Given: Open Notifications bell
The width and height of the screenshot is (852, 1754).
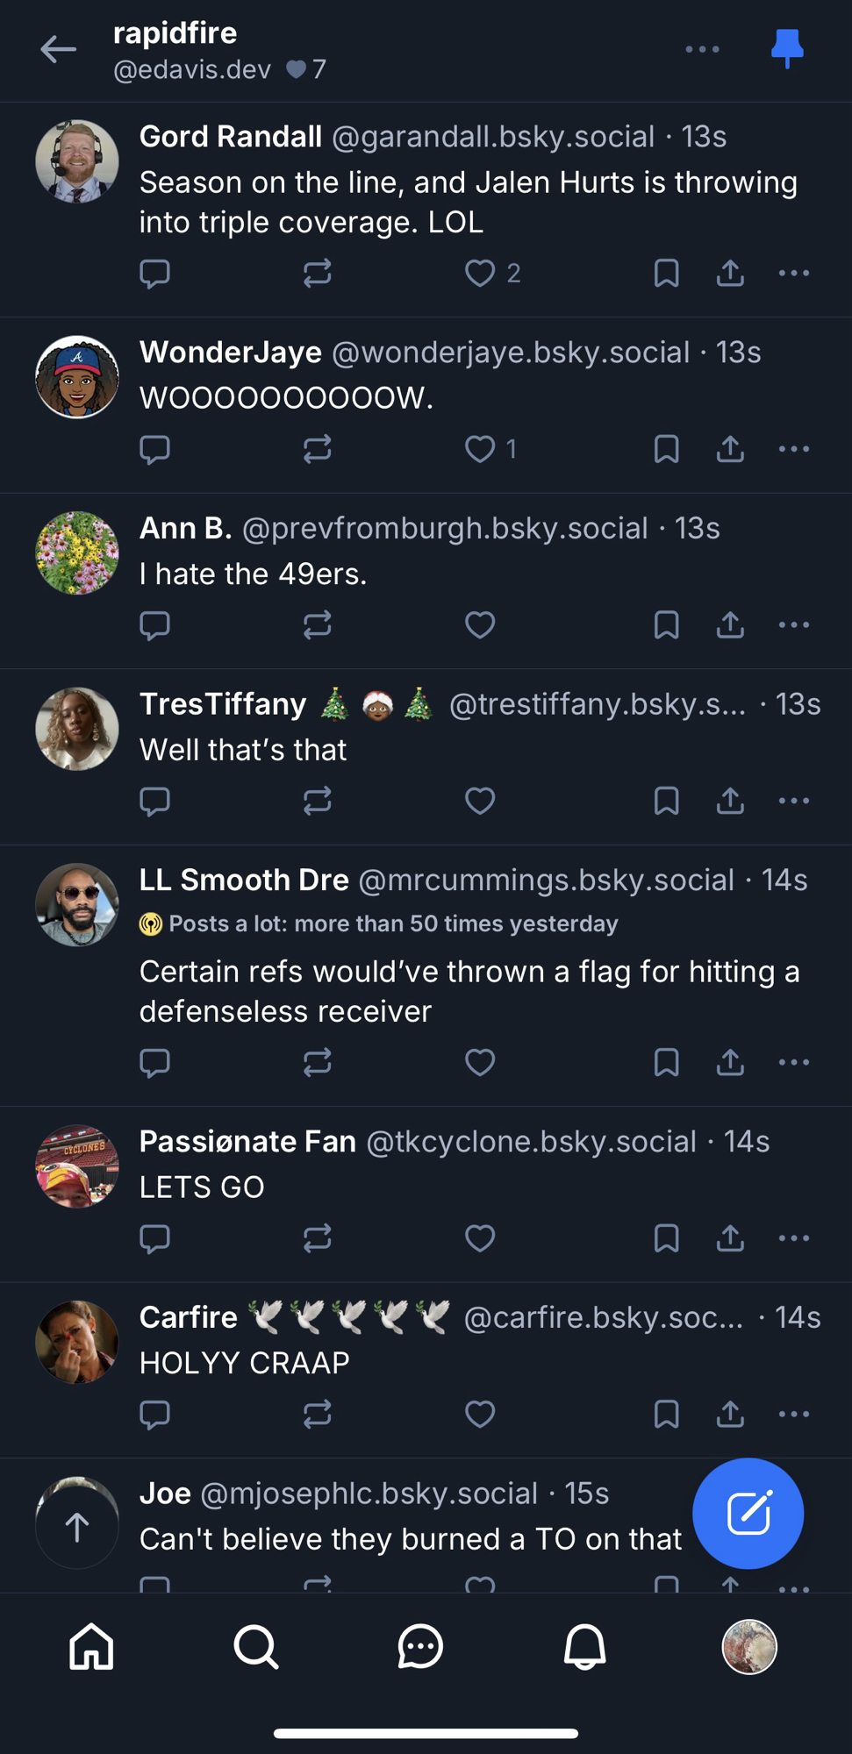Looking at the screenshot, I should tap(584, 1646).
